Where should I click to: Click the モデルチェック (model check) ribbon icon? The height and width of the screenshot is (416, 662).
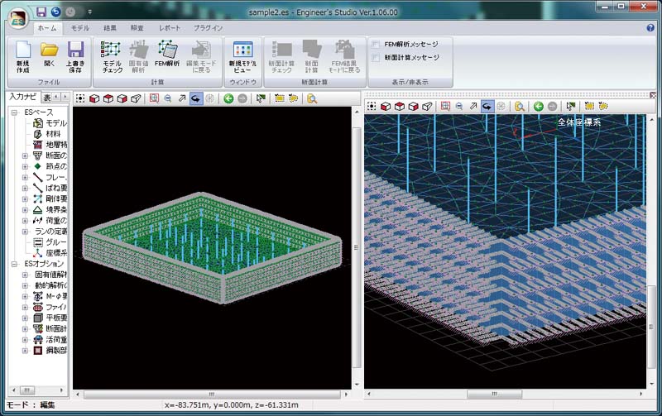tap(111, 55)
